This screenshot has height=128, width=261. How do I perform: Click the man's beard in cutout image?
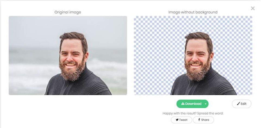click(197, 72)
